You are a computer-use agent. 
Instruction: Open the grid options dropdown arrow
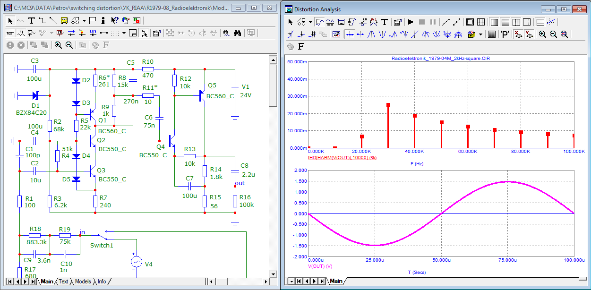(x=124, y=33)
